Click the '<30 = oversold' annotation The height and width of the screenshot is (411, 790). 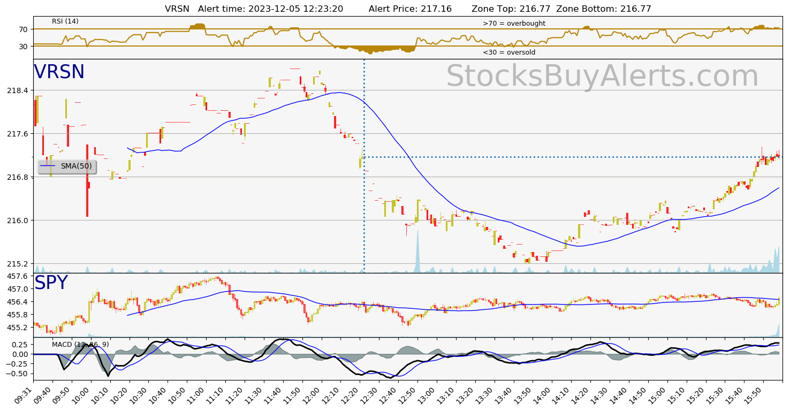509,52
